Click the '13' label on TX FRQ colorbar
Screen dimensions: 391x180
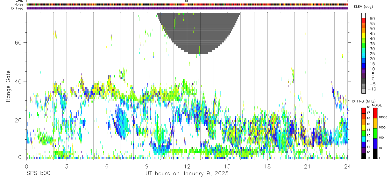pyautogui.click(x=369, y=135)
